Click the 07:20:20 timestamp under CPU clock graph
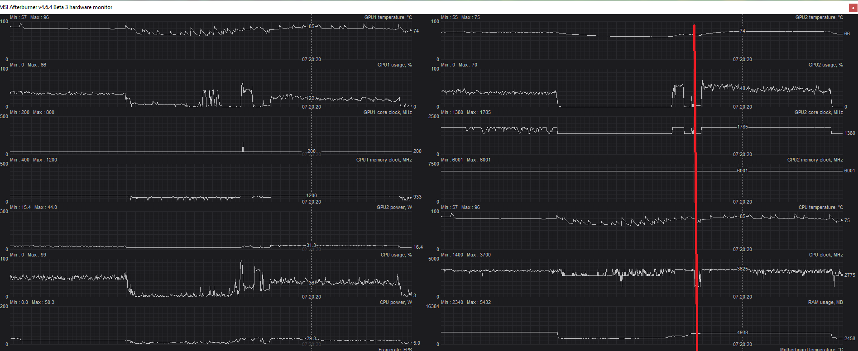The image size is (858, 351). [x=743, y=297]
